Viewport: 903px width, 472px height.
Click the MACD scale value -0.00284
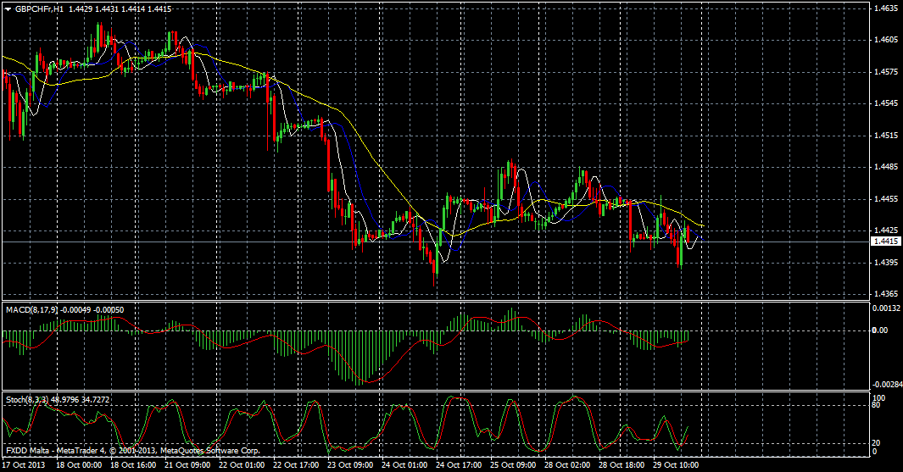pos(887,384)
